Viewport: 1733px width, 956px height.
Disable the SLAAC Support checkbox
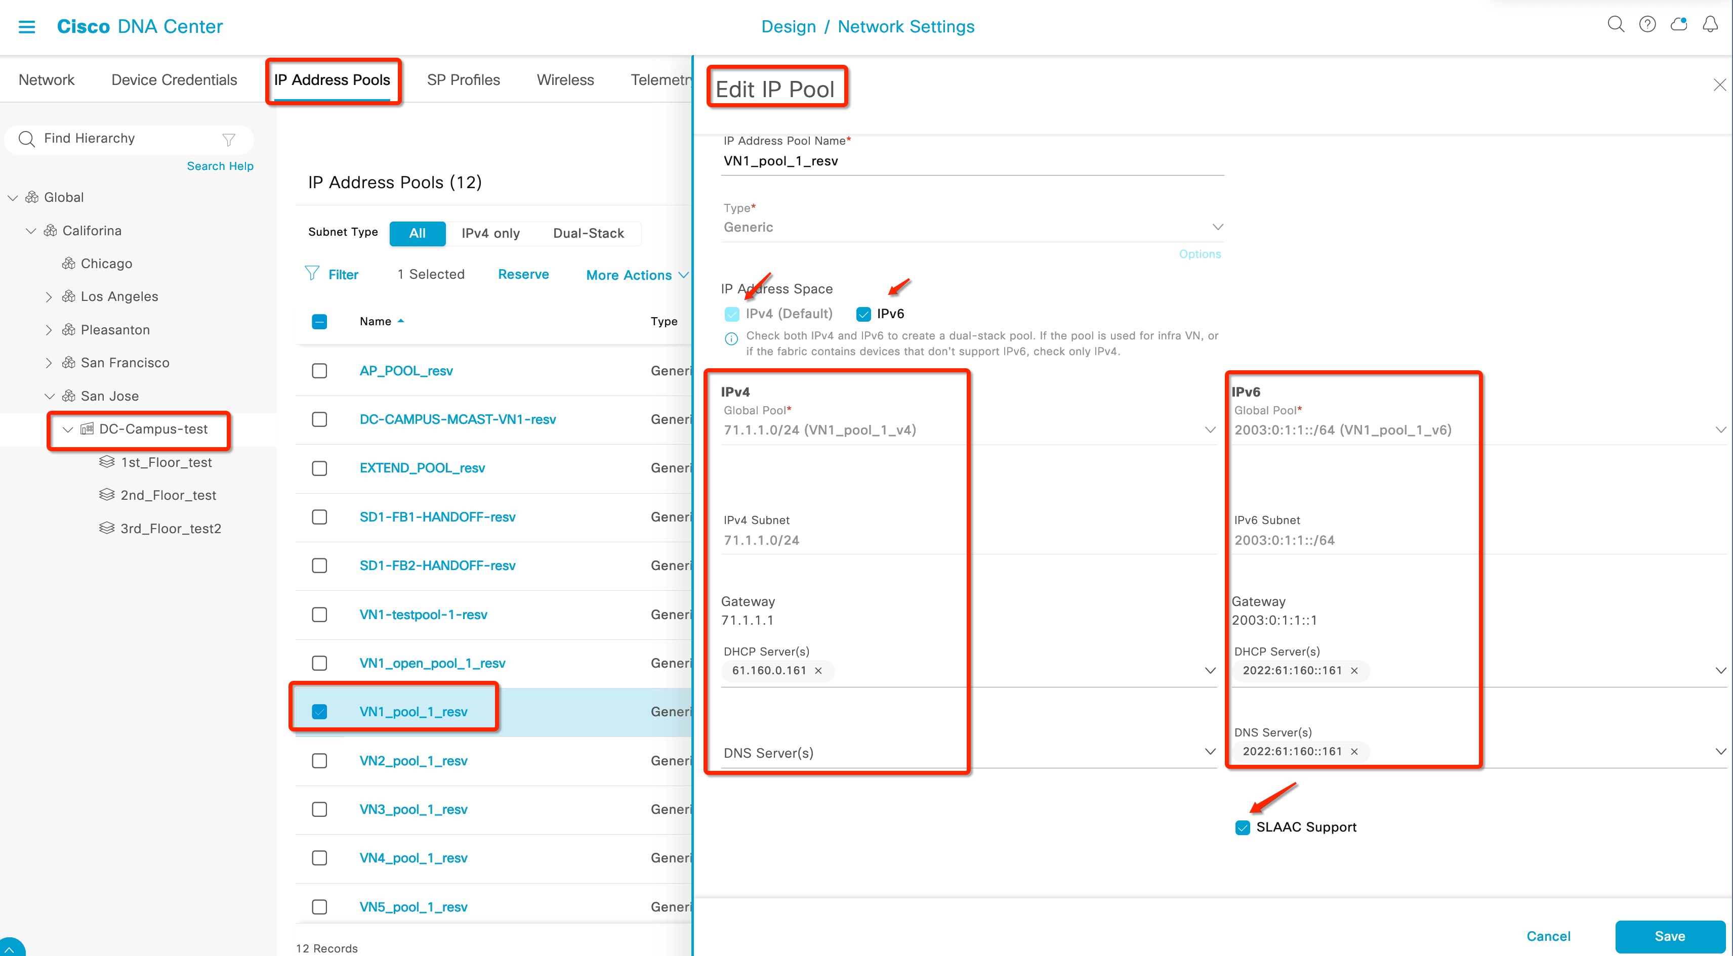[x=1242, y=828]
